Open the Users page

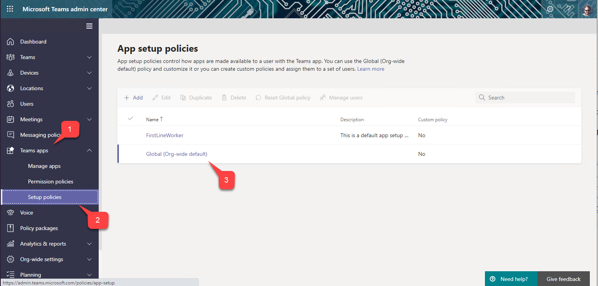(27, 104)
